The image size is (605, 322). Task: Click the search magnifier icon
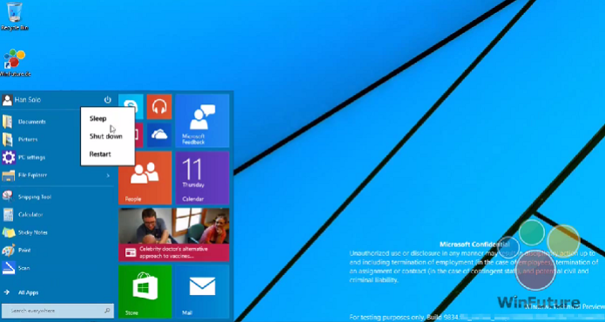107,311
